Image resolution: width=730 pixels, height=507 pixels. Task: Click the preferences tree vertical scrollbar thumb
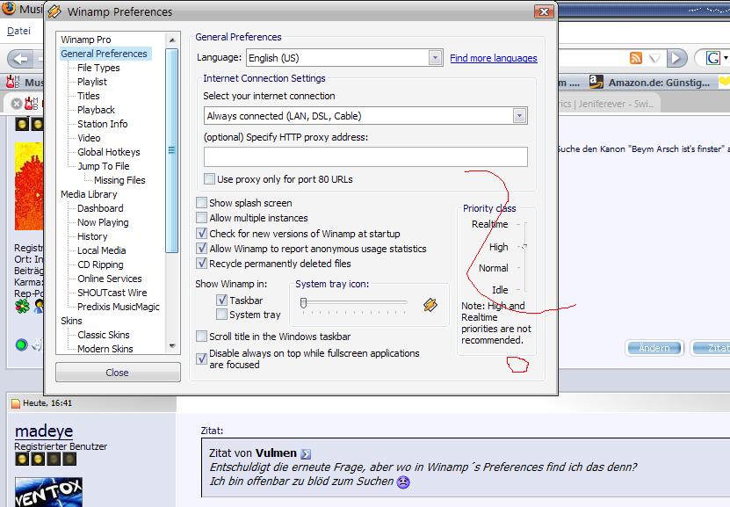(172, 150)
